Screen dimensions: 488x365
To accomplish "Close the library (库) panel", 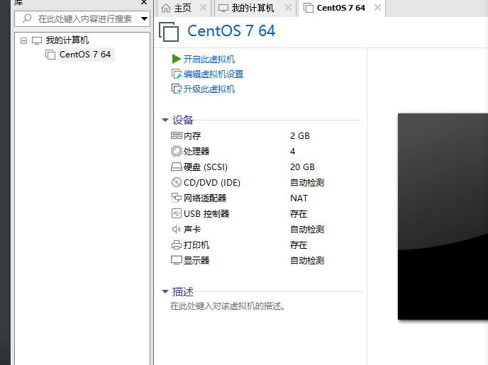I will tap(144, 2).
